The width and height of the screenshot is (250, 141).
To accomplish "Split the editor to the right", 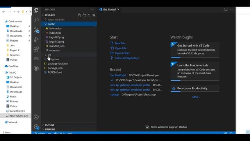I will [x=226, y=9].
